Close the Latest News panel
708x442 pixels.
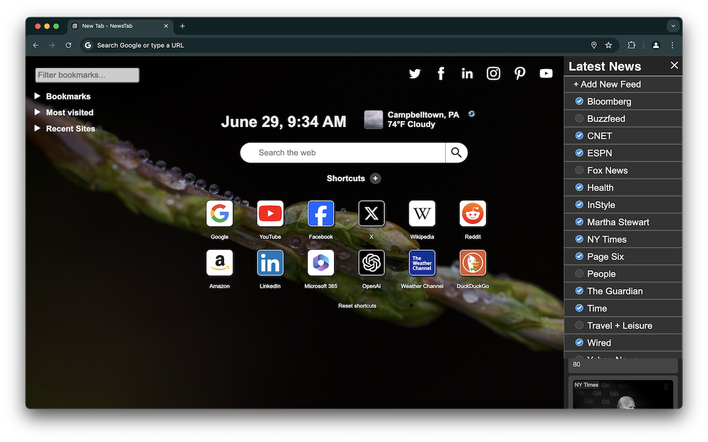(674, 65)
